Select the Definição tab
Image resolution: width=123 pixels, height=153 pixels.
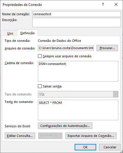click(27, 33)
